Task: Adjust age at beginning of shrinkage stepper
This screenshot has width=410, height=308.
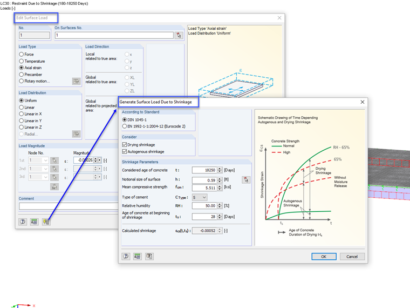Action: (220, 217)
